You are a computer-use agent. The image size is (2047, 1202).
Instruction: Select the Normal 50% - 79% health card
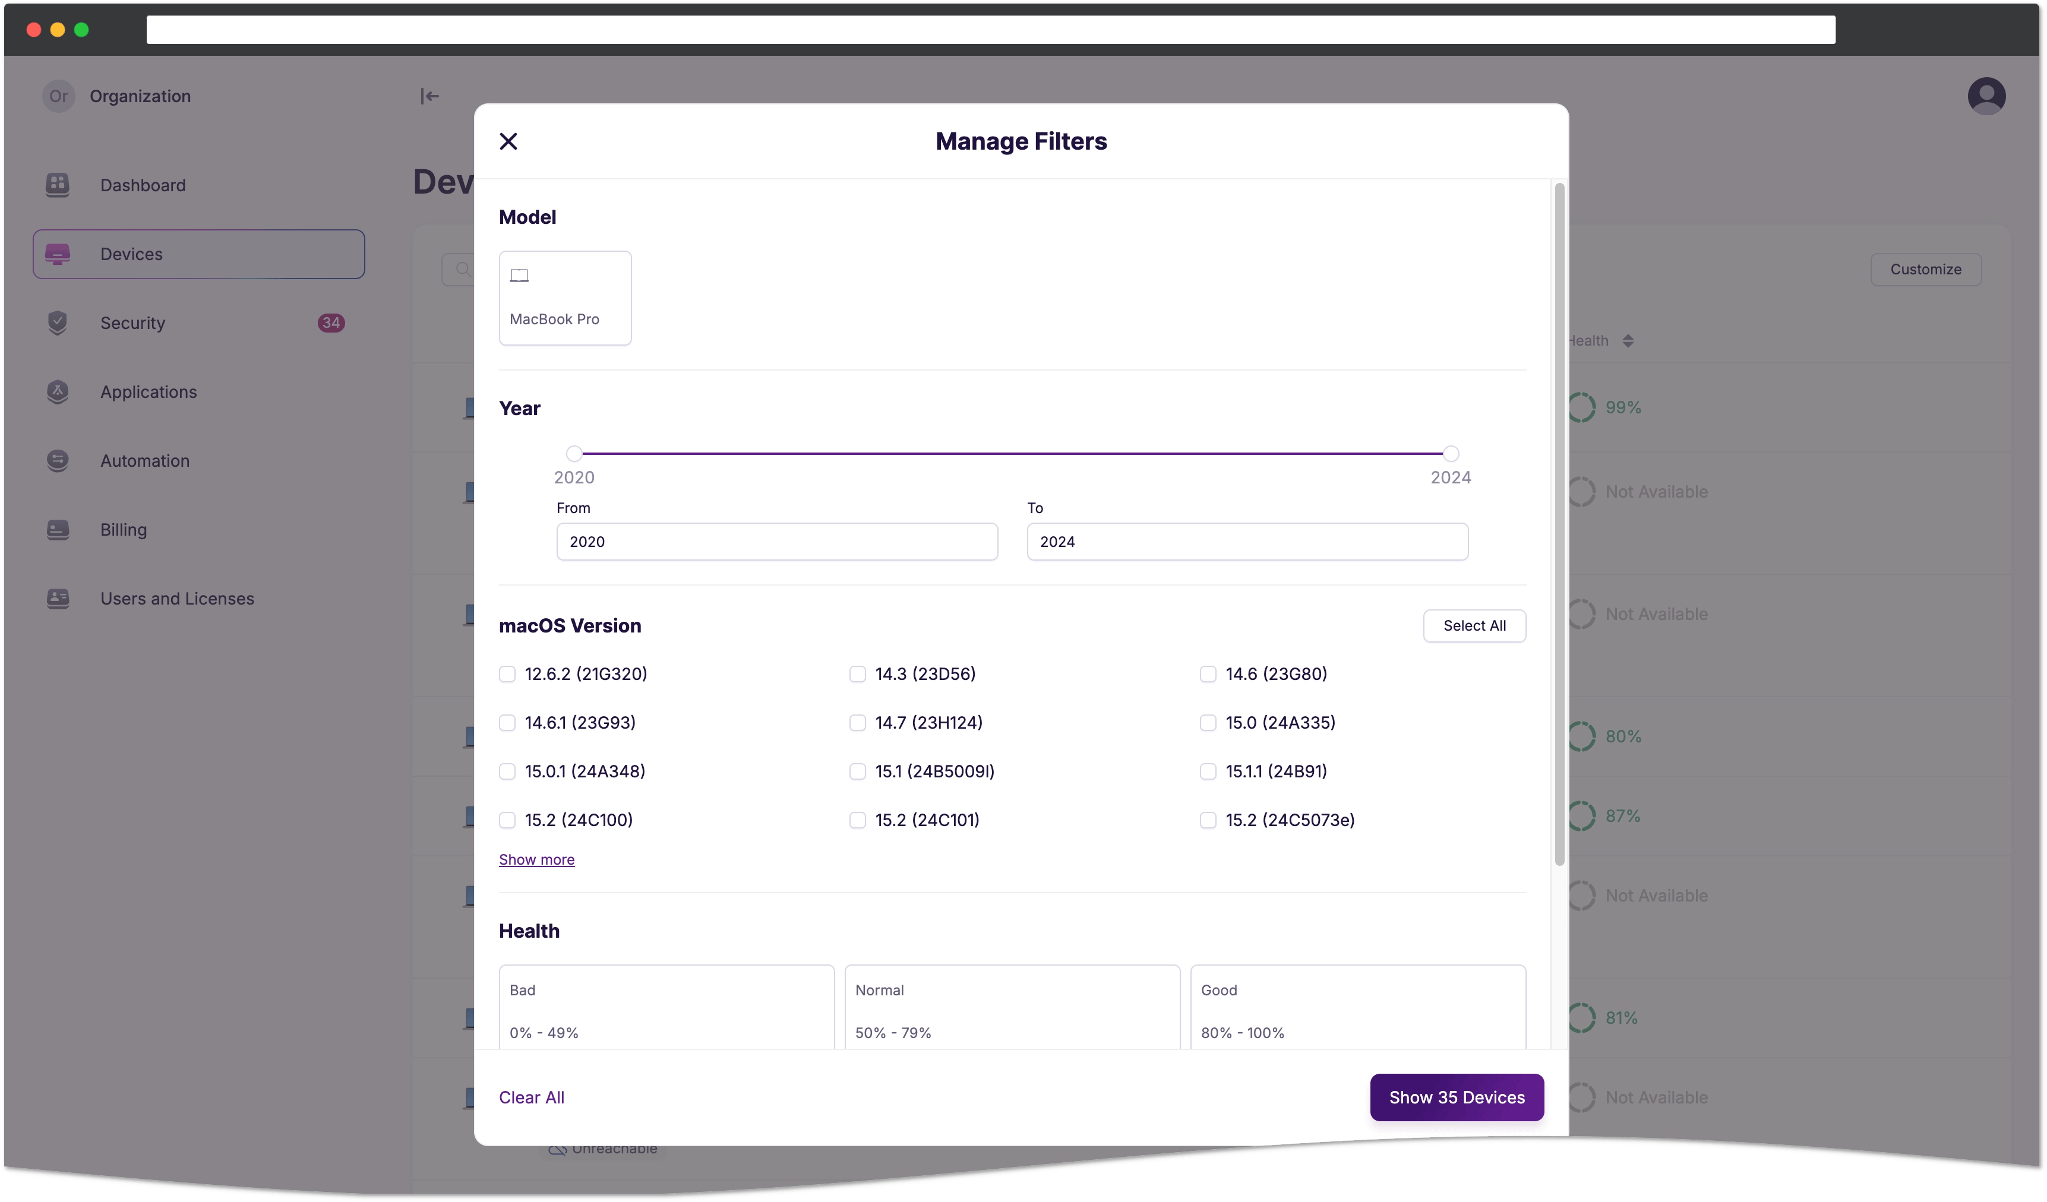[1012, 1007]
